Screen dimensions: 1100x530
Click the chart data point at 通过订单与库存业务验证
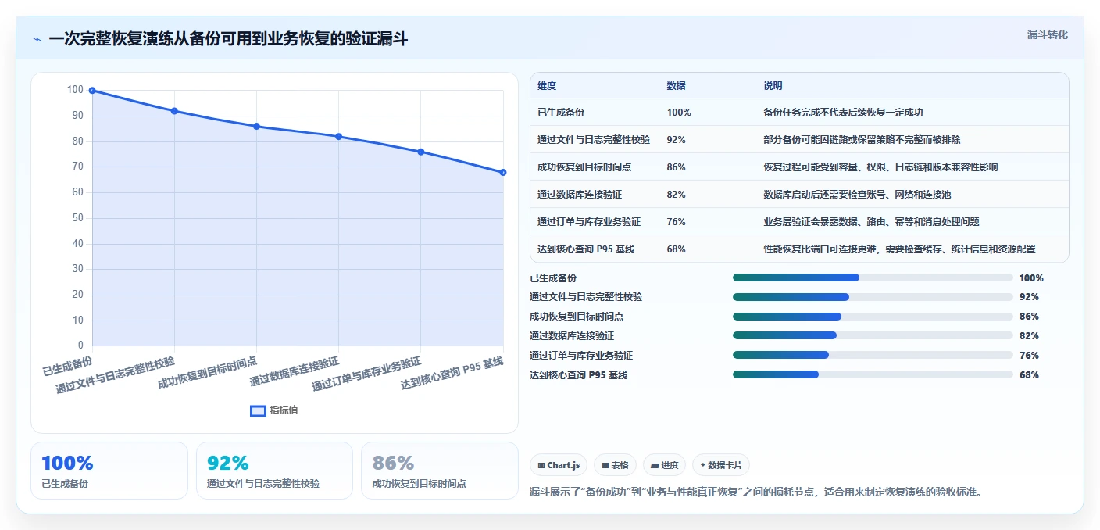click(421, 152)
